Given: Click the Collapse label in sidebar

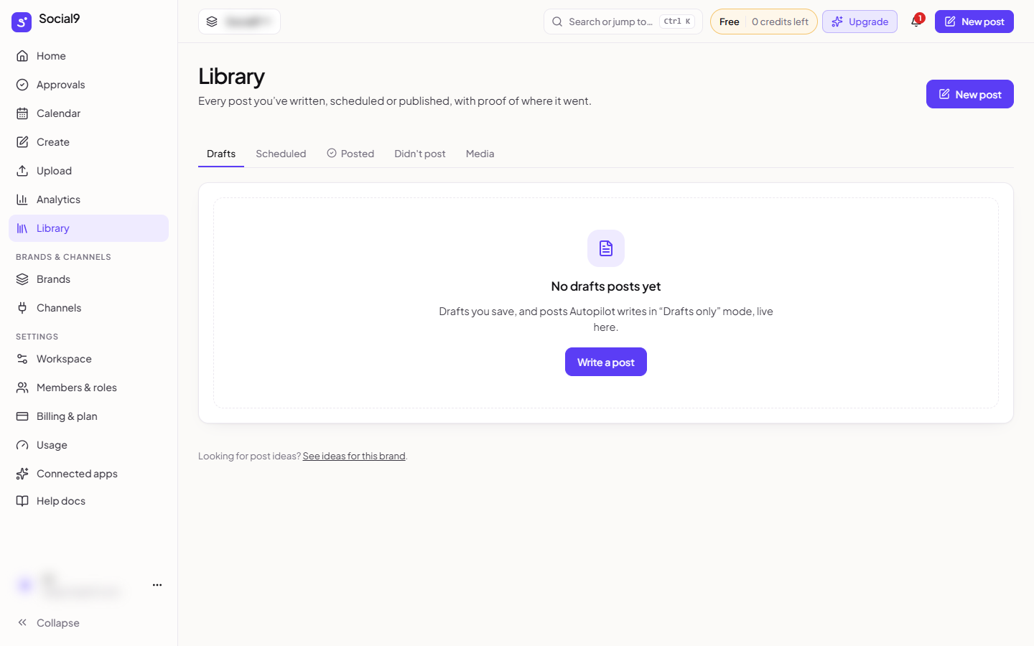Looking at the screenshot, I should [58, 623].
